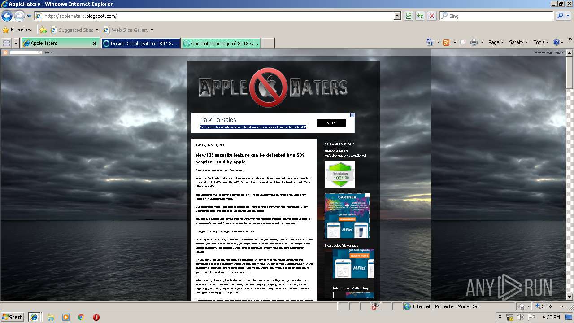Open search provider dropdown arrow
The height and width of the screenshot is (323, 574).
(x=569, y=16)
